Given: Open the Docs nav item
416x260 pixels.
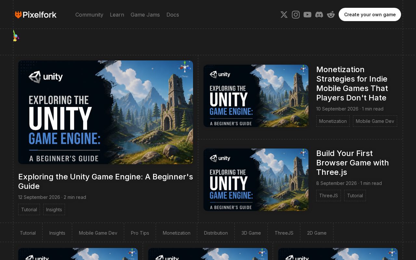Looking at the screenshot, I should [173, 15].
